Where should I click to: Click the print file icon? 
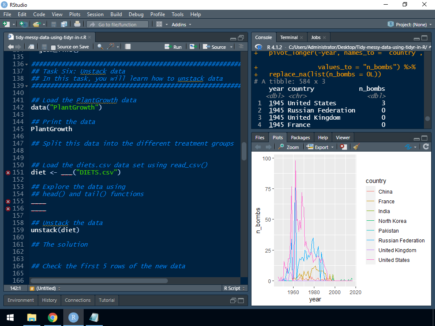(x=77, y=25)
